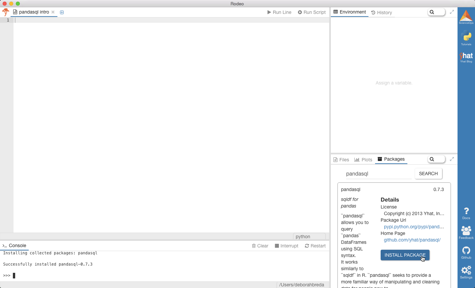The height and width of the screenshot is (288, 475).
Task: Open the github.com/yhat/pandasql link
Action: click(x=412, y=240)
